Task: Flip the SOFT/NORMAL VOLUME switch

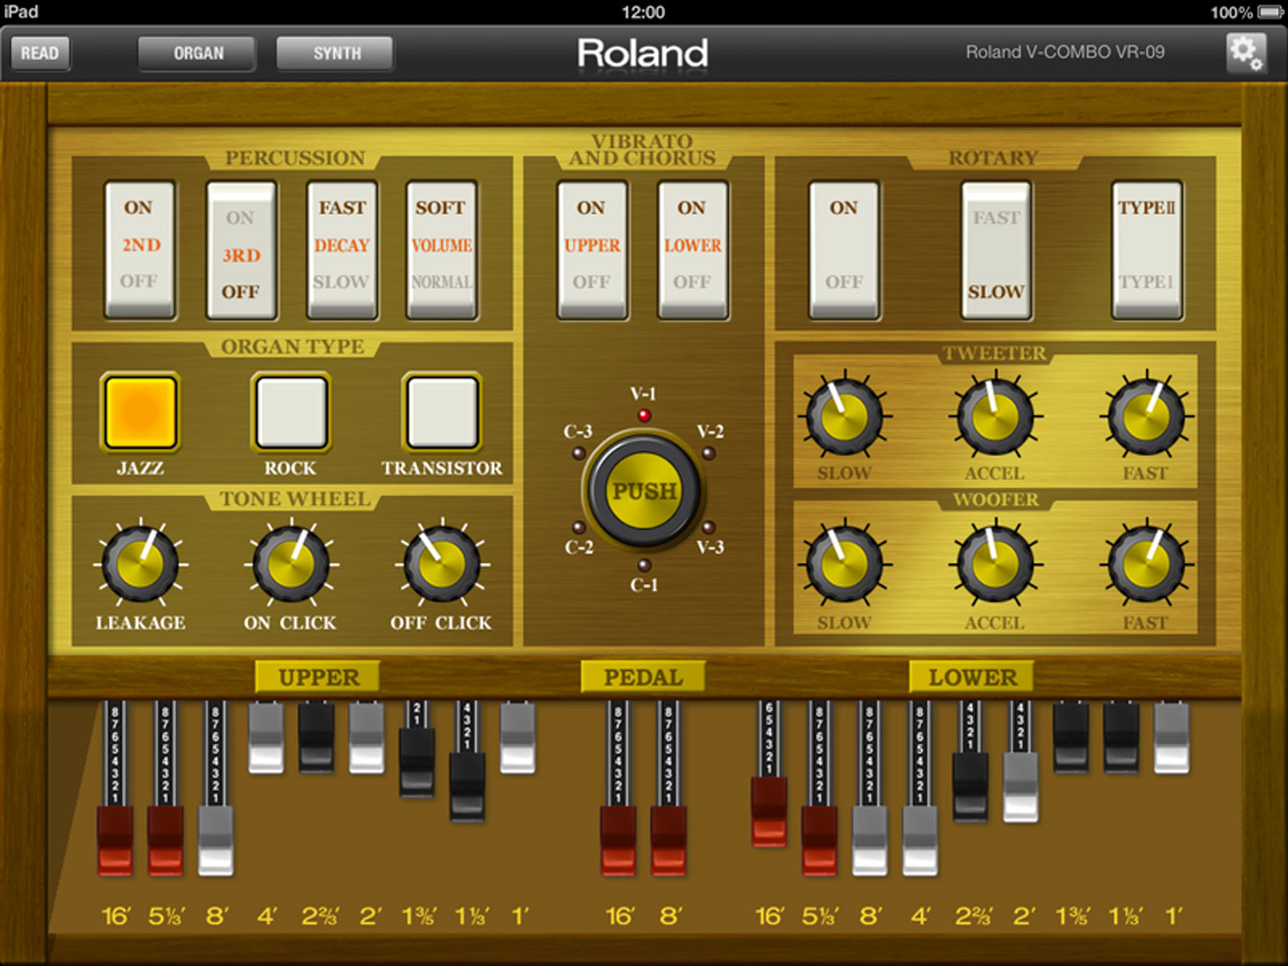Action: [443, 249]
